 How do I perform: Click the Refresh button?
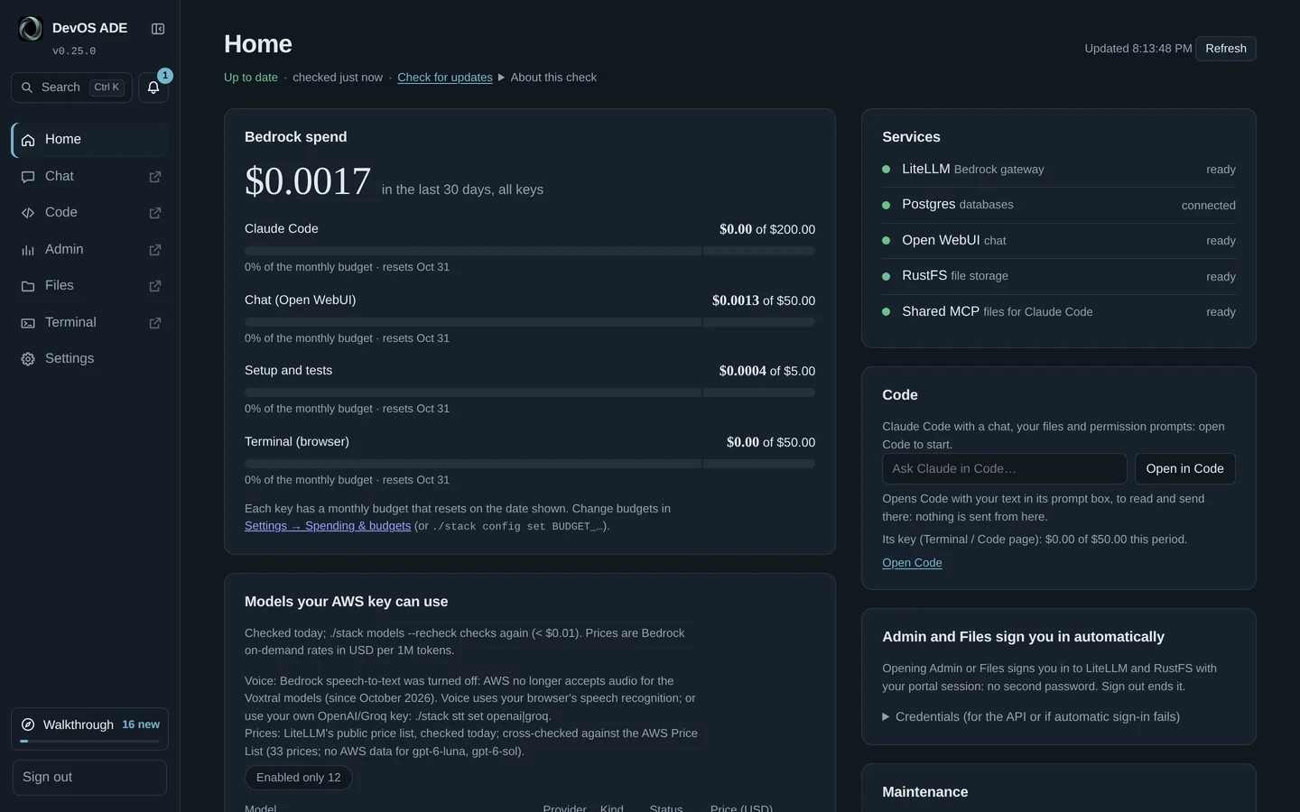point(1226,49)
